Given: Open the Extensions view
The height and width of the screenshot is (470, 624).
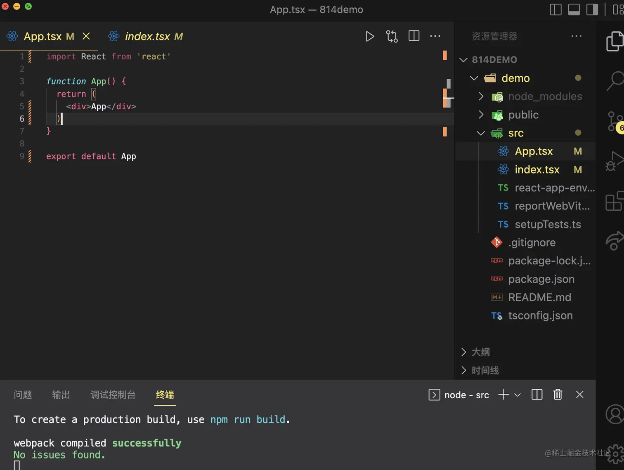Looking at the screenshot, I should pyautogui.click(x=615, y=201).
